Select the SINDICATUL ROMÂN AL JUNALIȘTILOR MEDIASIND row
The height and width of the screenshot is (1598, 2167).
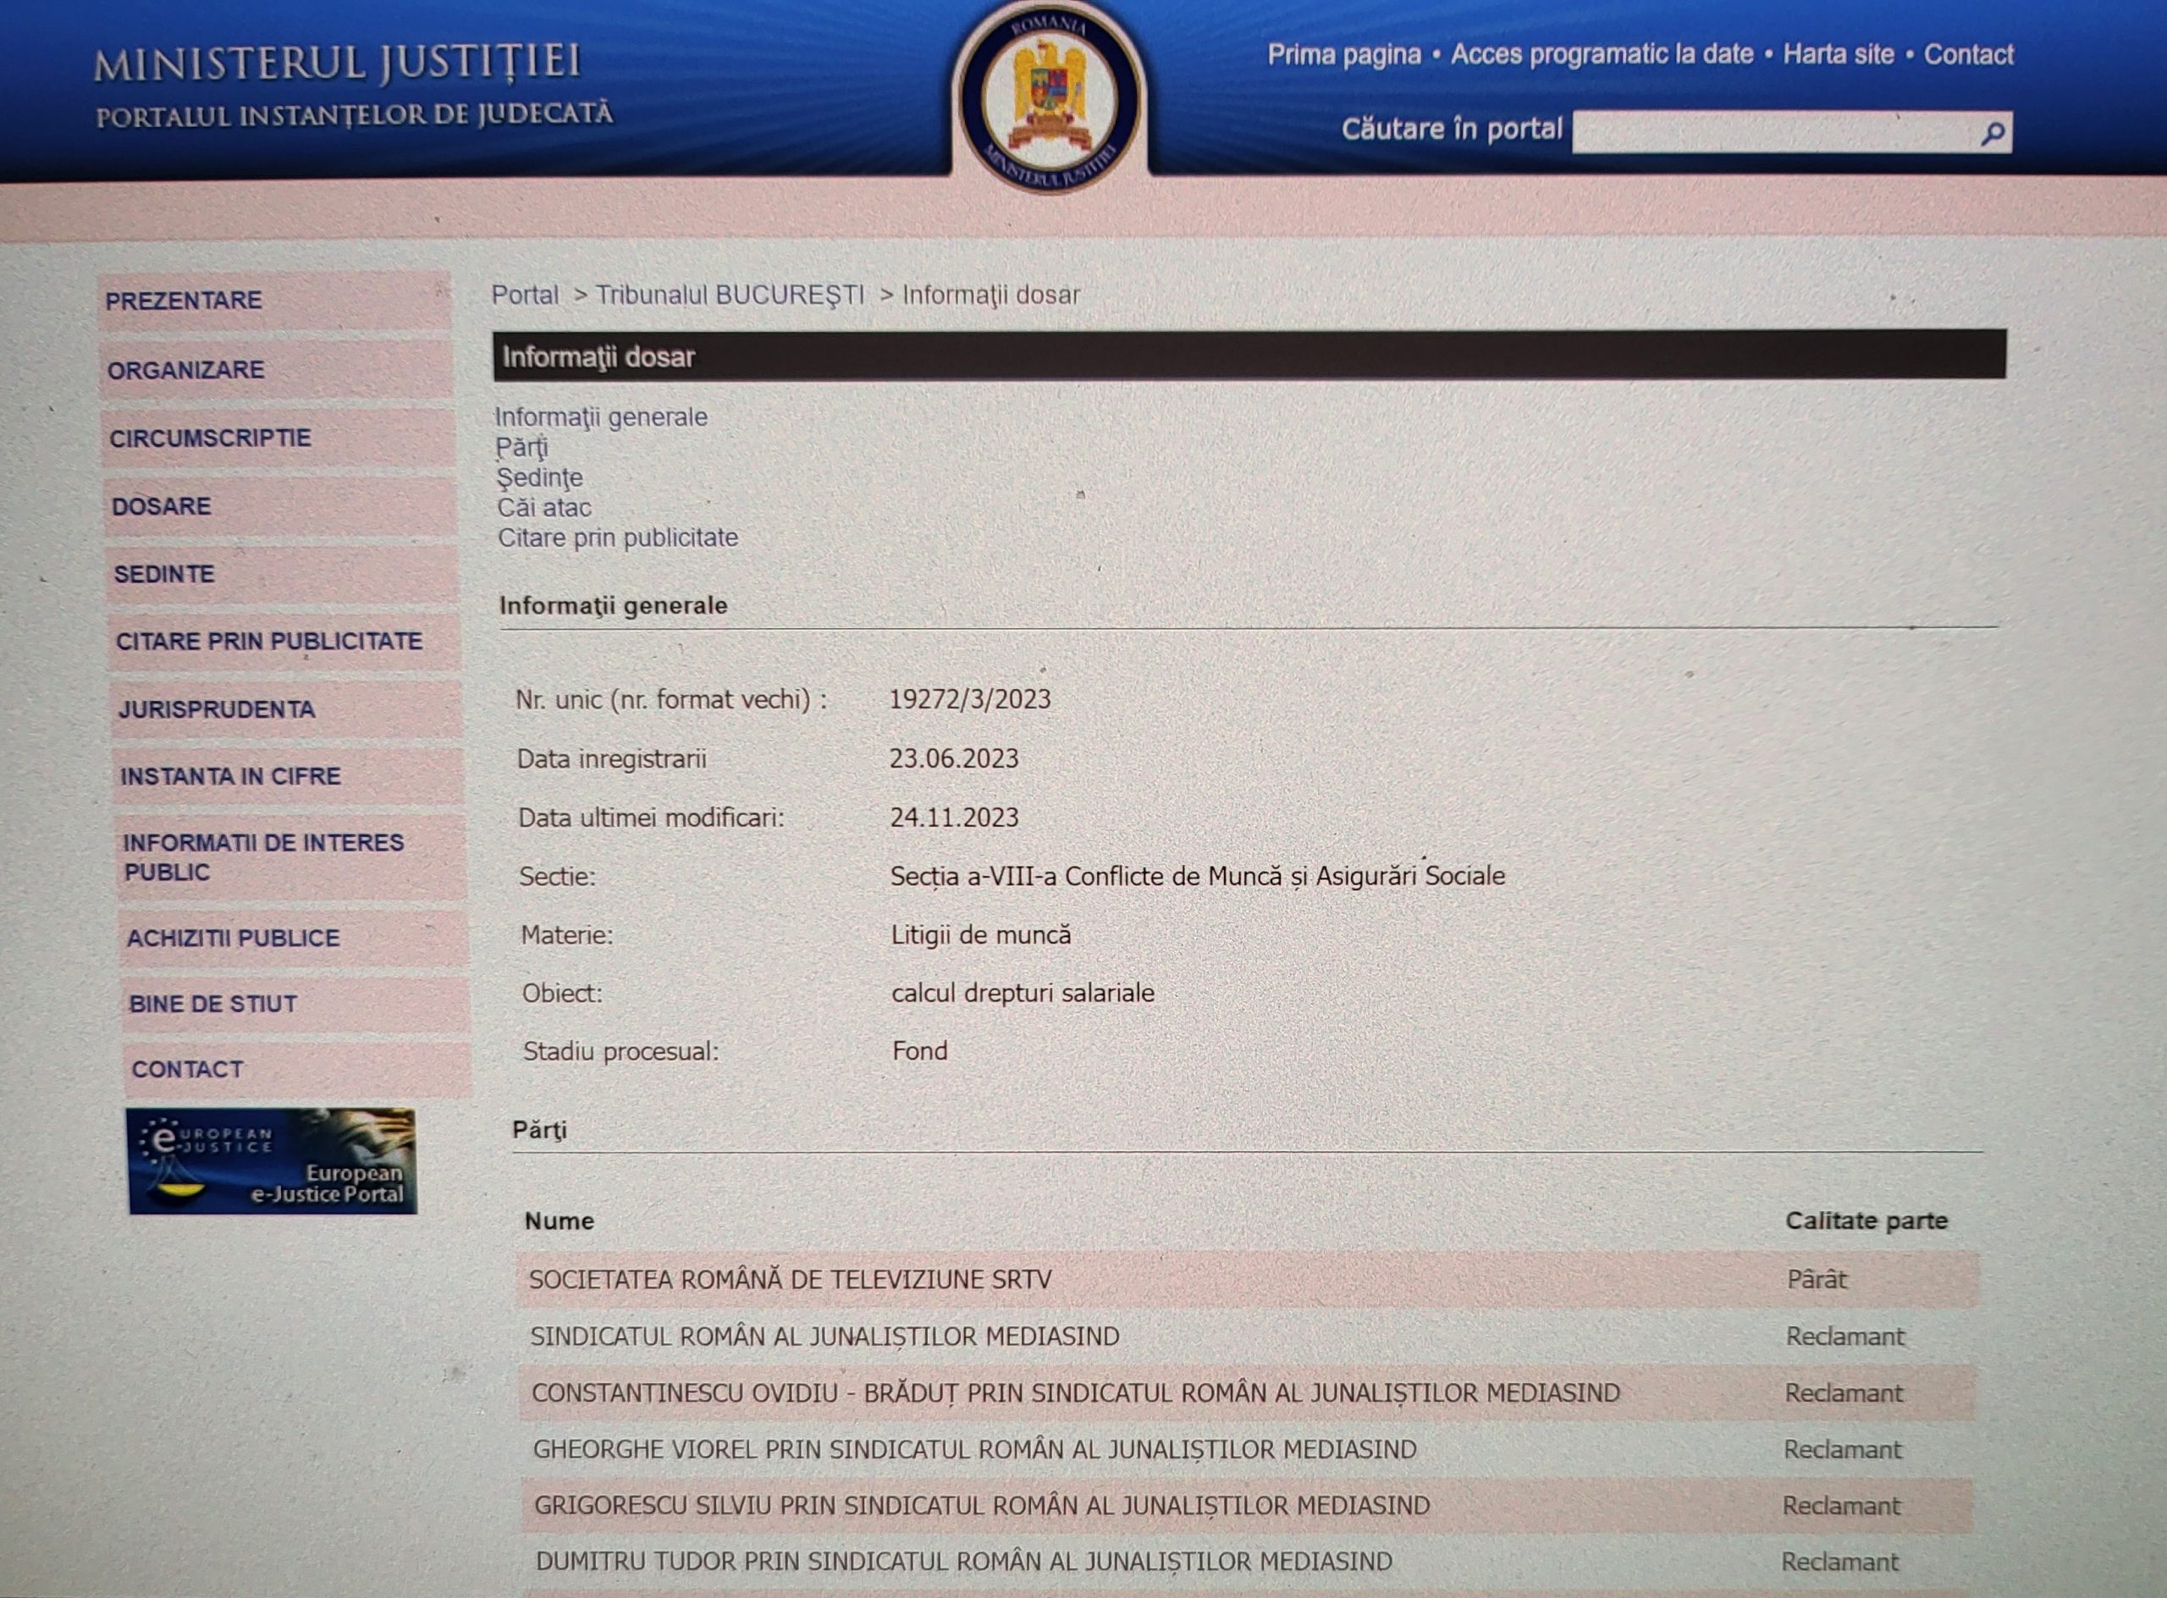(1248, 1336)
